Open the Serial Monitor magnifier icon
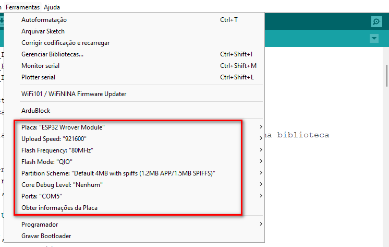This screenshot has height=247, width=389. click(x=376, y=21)
